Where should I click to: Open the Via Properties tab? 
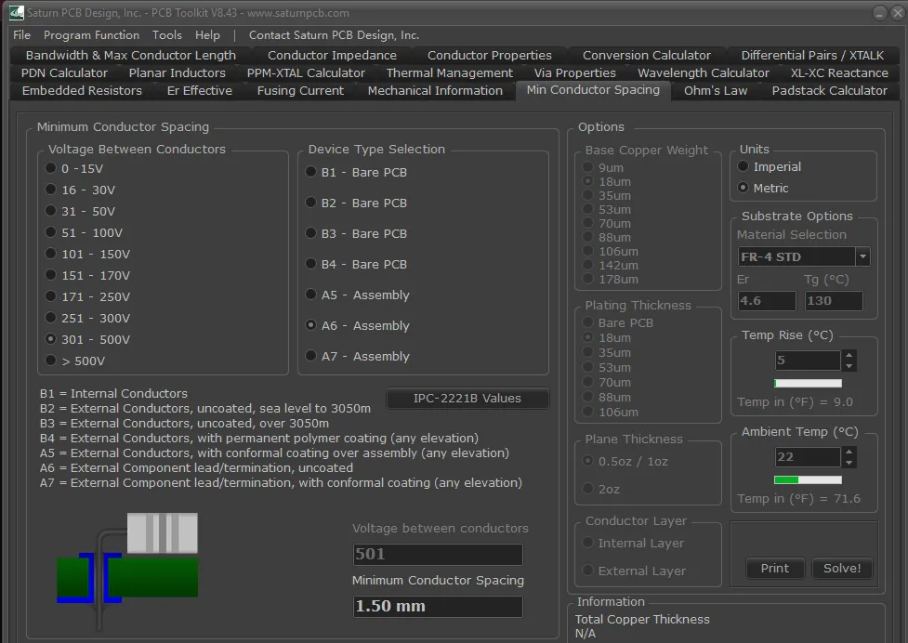tap(575, 72)
